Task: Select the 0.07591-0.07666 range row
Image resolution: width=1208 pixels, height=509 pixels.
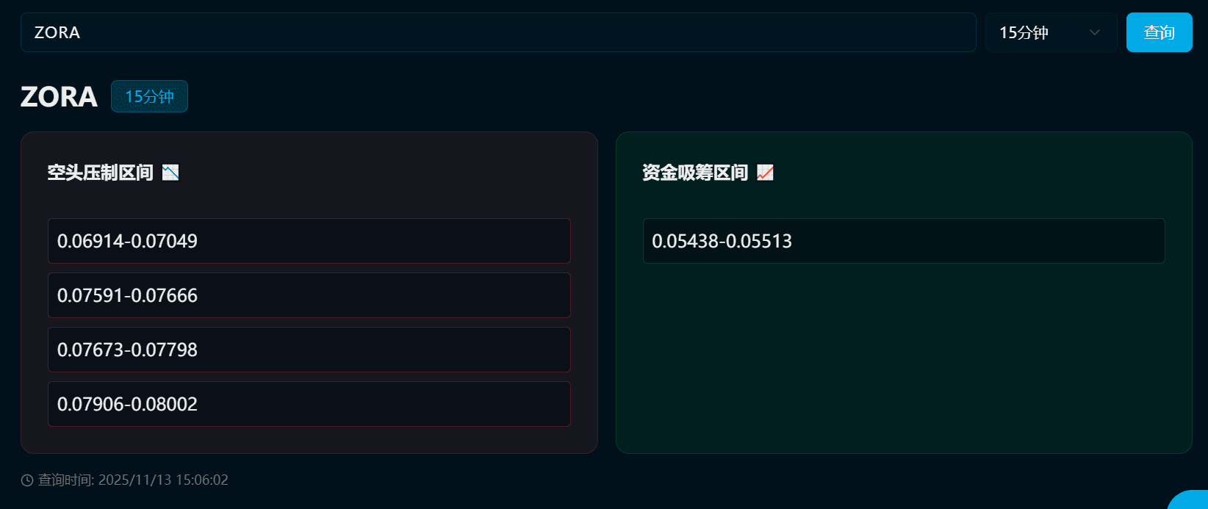Action: point(309,295)
